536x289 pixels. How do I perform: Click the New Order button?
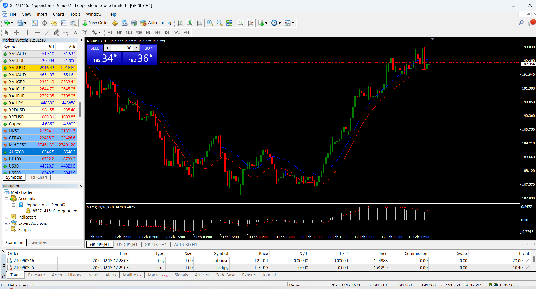click(95, 23)
